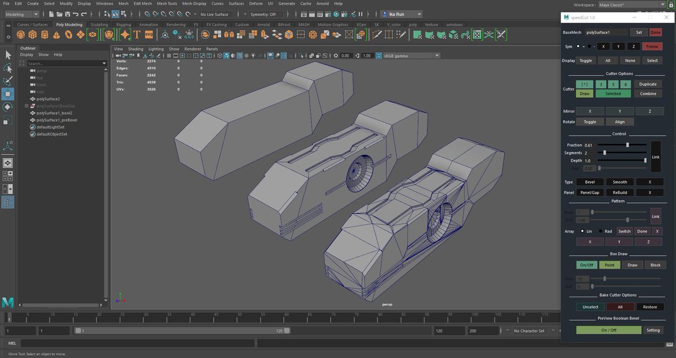Create a polygon cylinder from shelf
The width and height of the screenshot is (676, 358).
(46, 34)
